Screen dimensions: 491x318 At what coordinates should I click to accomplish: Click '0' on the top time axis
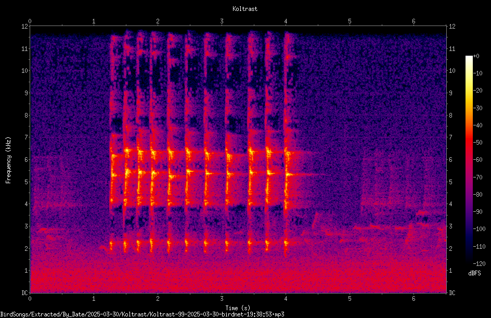pos(30,21)
